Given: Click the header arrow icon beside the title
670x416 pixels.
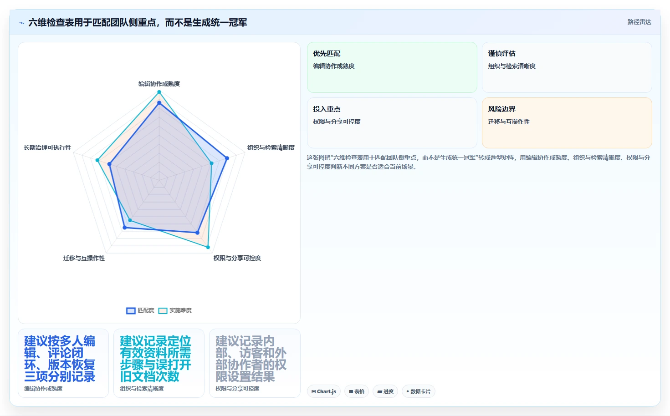Looking at the screenshot, I should [21, 23].
